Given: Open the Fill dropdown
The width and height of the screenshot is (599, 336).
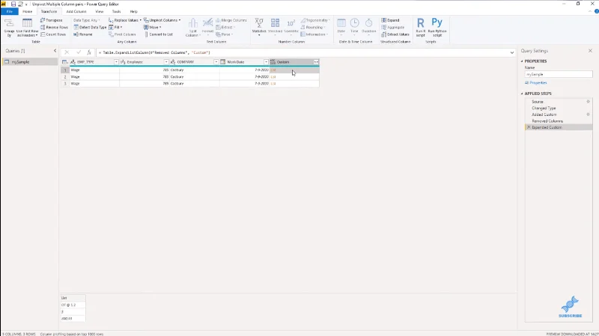Looking at the screenshot, I should 115,28.
